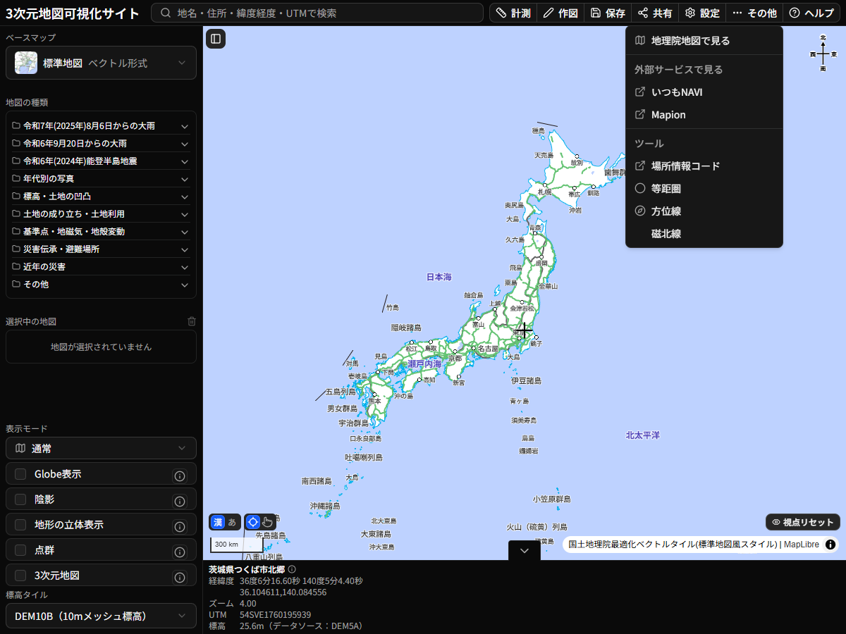
Task: Open 共有 share menu
Action: pos(655,13)
